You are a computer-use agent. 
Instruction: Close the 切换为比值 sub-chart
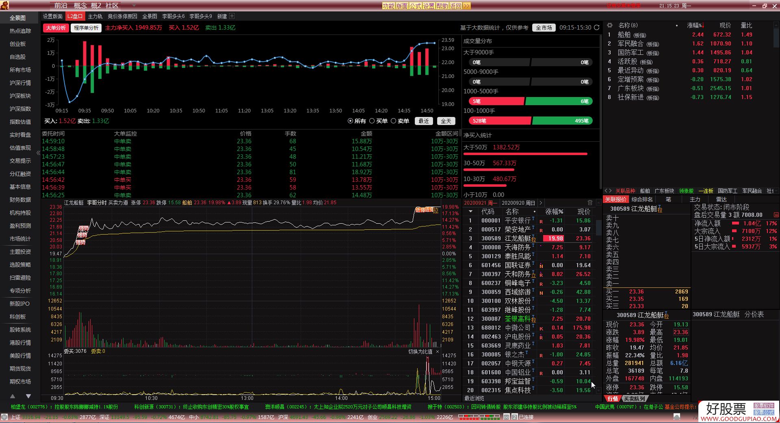(438, 352)
